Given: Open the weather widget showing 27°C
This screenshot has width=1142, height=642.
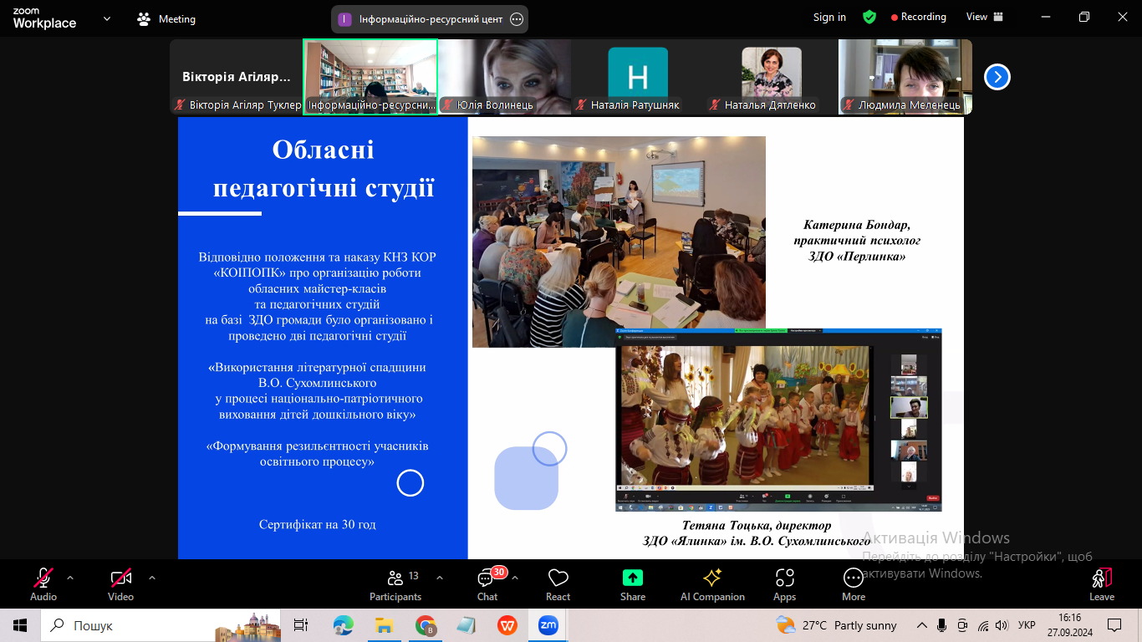Looking at the screenshot, I should 836,625.
